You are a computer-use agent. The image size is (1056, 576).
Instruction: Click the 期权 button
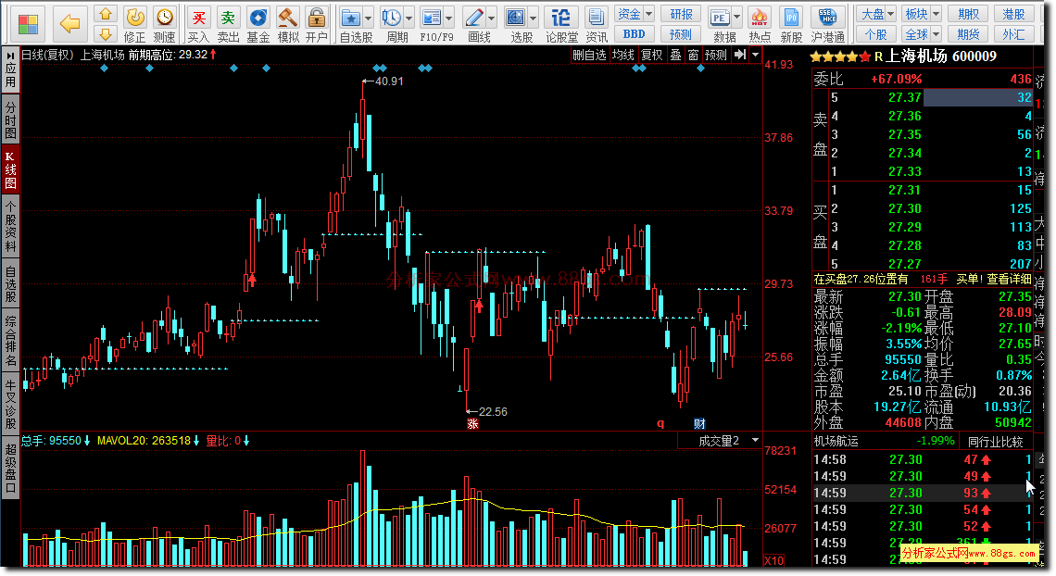tap(968, 14)
